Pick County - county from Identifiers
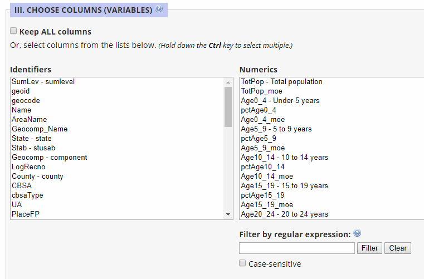The width and height of the screenshot is (424, 279). (x=37, y=177)
